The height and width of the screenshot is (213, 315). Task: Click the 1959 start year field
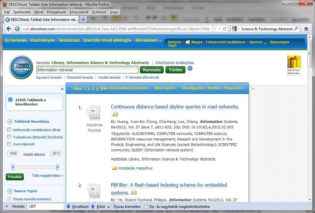13,154
